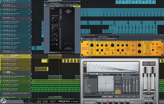
Task: Enable the Trash module power LED in Trash 2
Action: pos(103,102)
